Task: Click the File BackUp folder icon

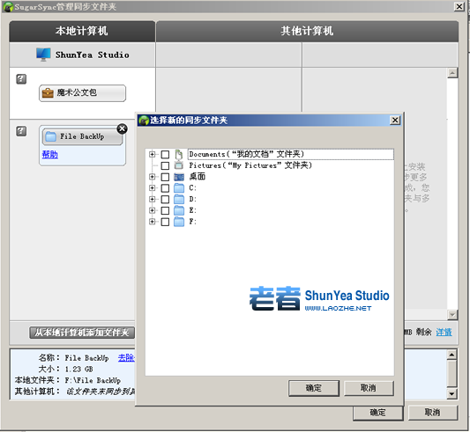Action: [50, 136]
